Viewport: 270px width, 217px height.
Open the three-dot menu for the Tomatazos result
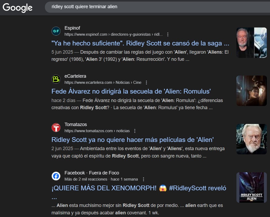point(135,131)
